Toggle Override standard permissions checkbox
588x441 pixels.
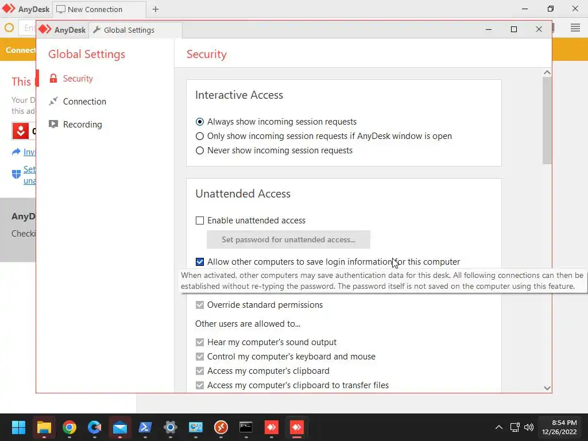200,305
